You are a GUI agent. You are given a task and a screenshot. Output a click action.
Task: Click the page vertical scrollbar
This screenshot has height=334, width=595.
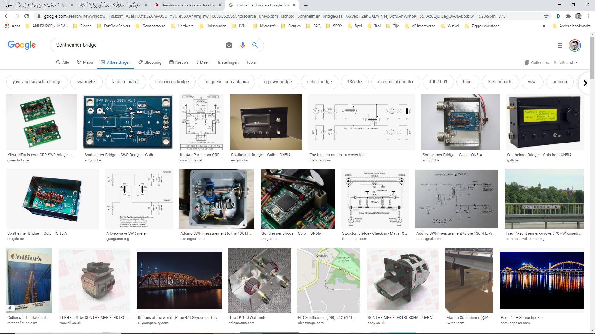point(592,58)
